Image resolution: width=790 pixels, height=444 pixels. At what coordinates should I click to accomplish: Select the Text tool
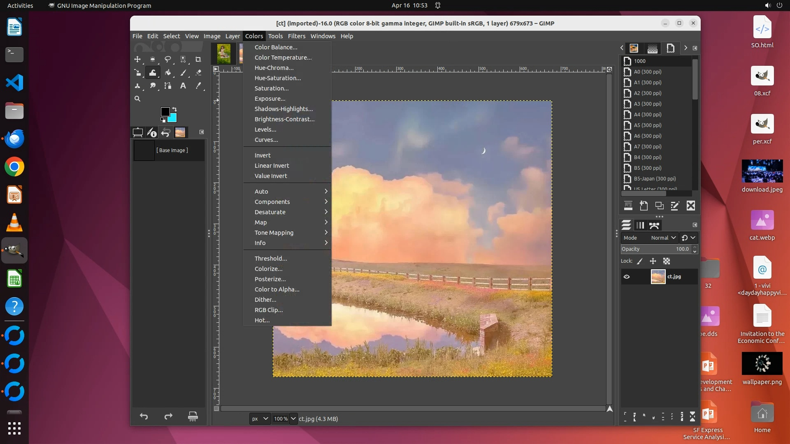183,86
